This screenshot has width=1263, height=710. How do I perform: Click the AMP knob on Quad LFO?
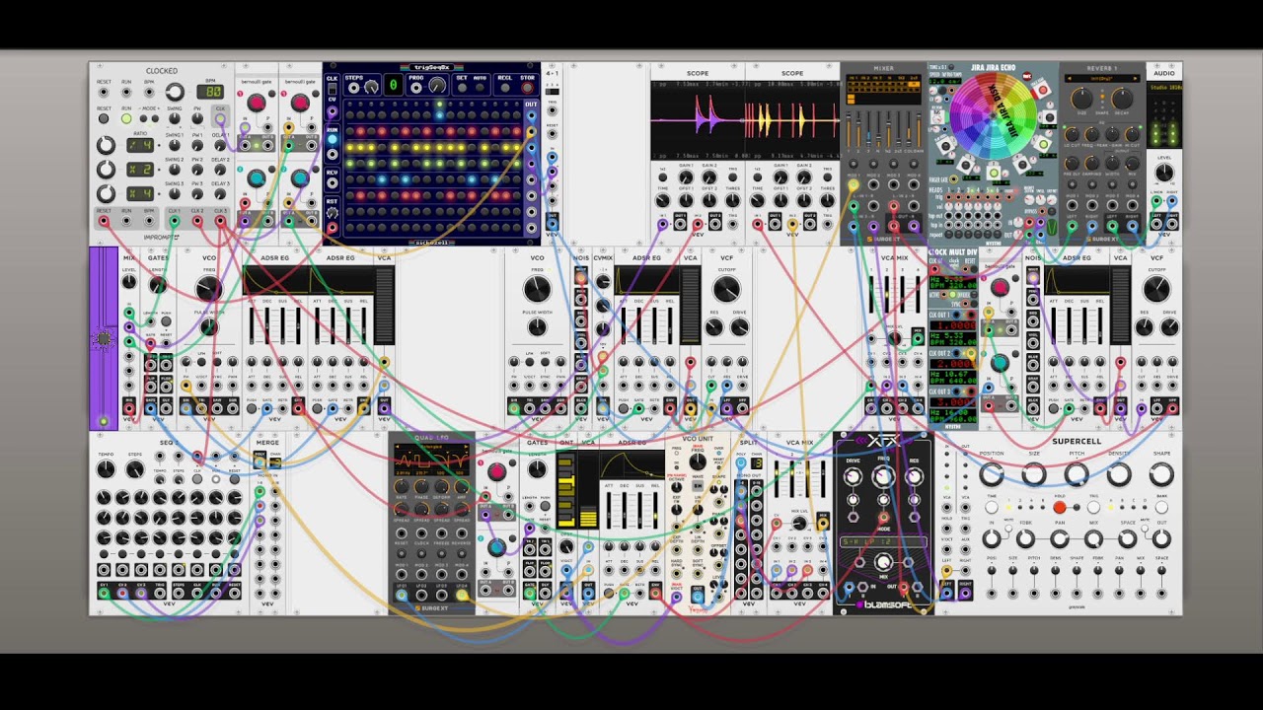click(x=462, y=487)
